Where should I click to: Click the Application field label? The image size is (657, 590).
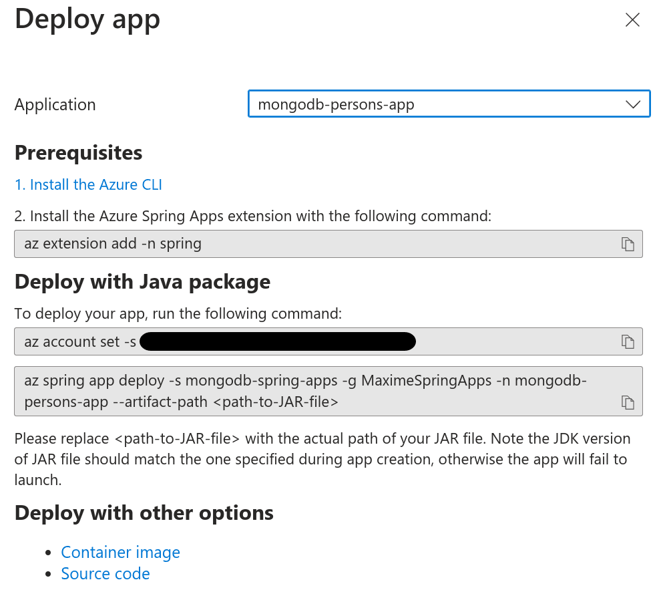tap(55, 104)
